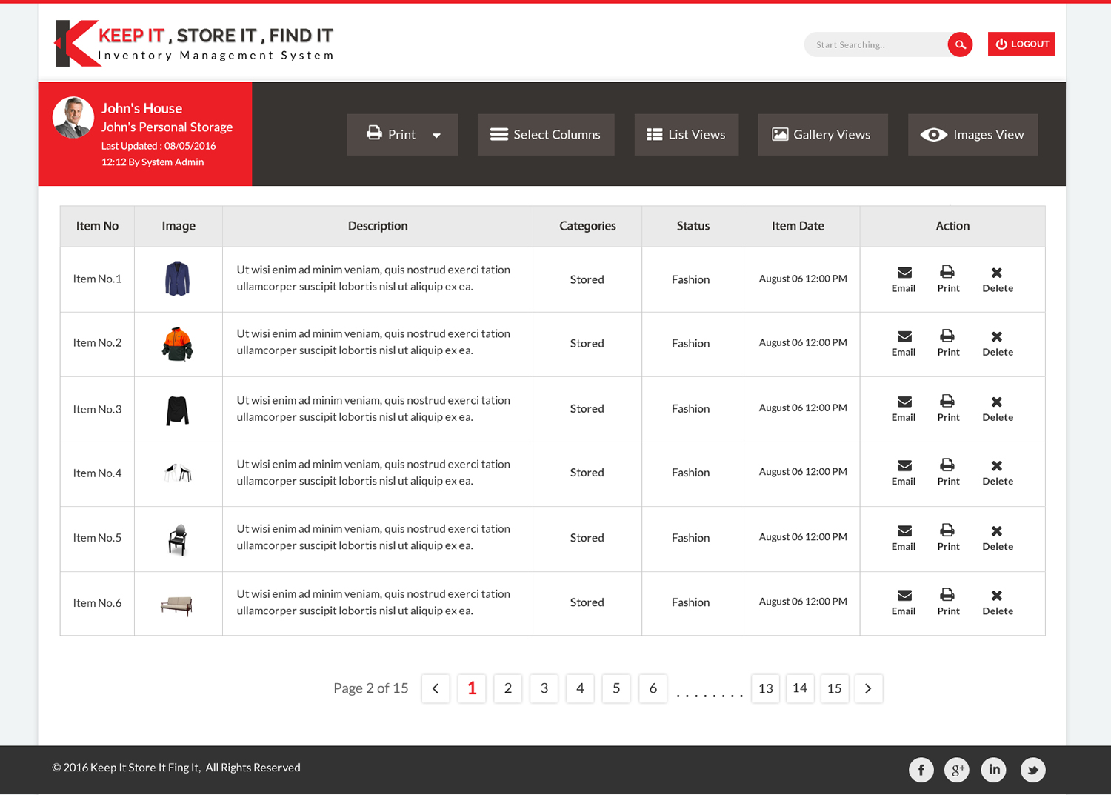Switch to Gallery Views
Screen dimensions: 1111x795
pyautogui.click(x=822, y=134)
